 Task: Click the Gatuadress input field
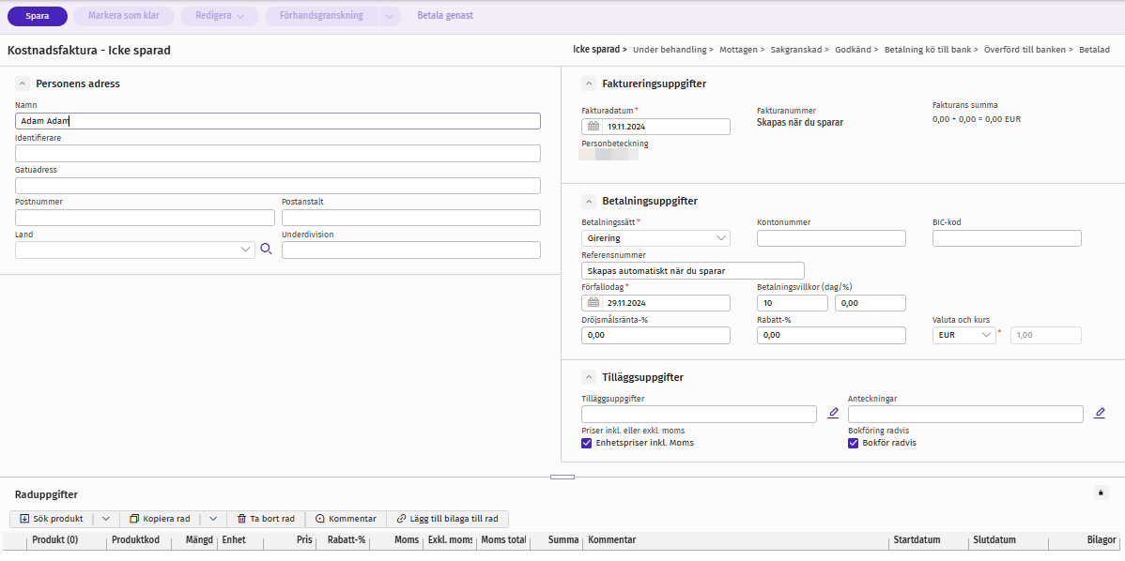[x=278, y=186]
